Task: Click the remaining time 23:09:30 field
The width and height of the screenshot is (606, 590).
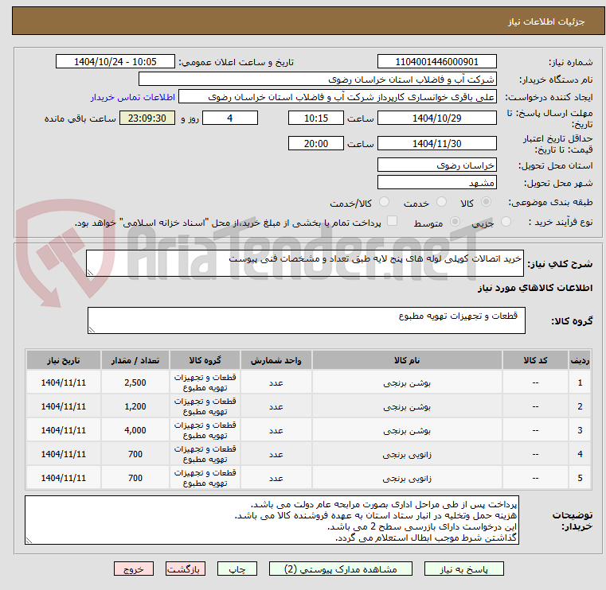Action: point(147,118)
